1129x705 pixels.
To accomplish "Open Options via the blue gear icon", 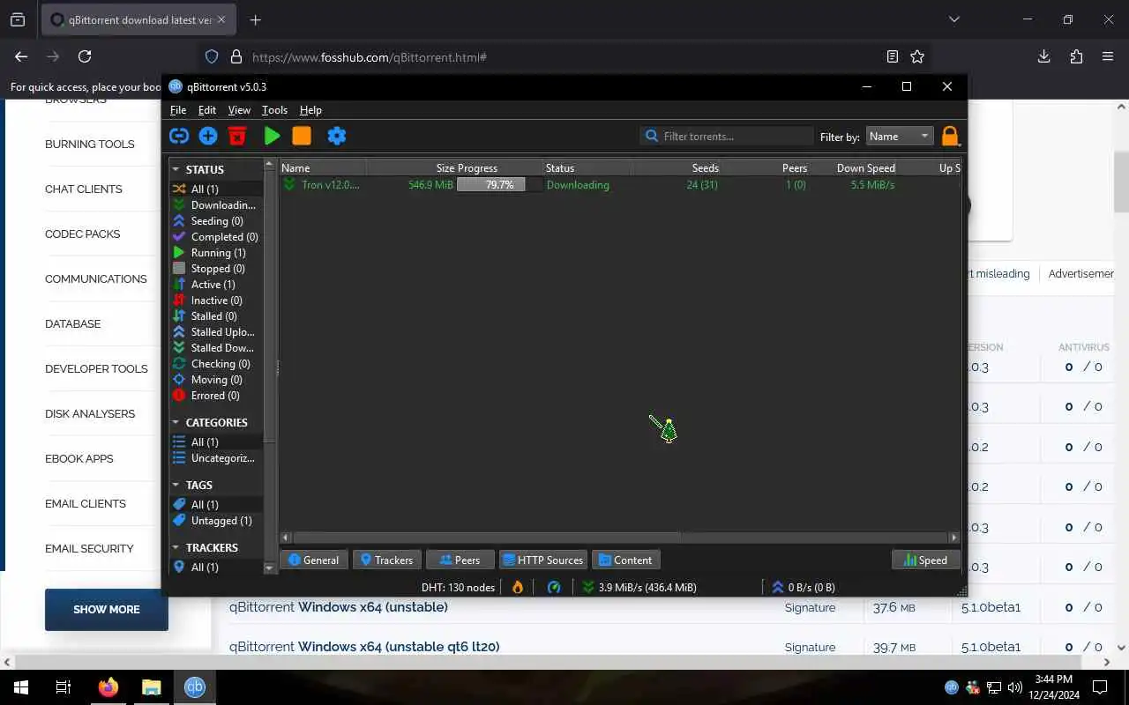I will [x=337, y=136].
